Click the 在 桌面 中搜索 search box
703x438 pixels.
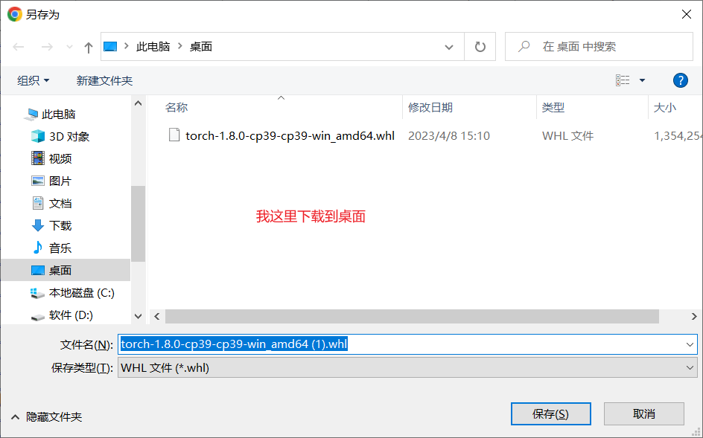(599, 47)
